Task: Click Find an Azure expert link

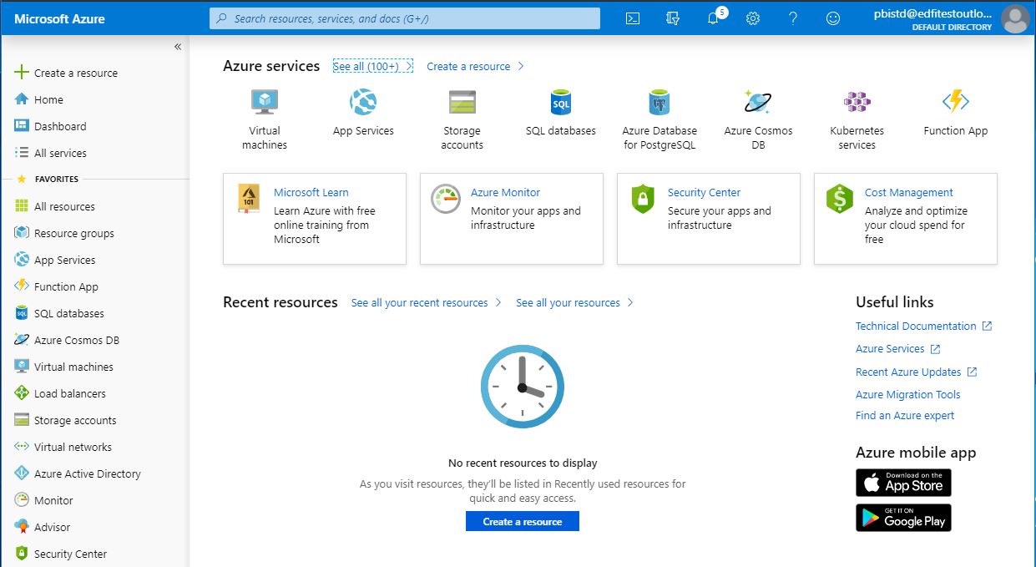Action: [x=905, y=415]
